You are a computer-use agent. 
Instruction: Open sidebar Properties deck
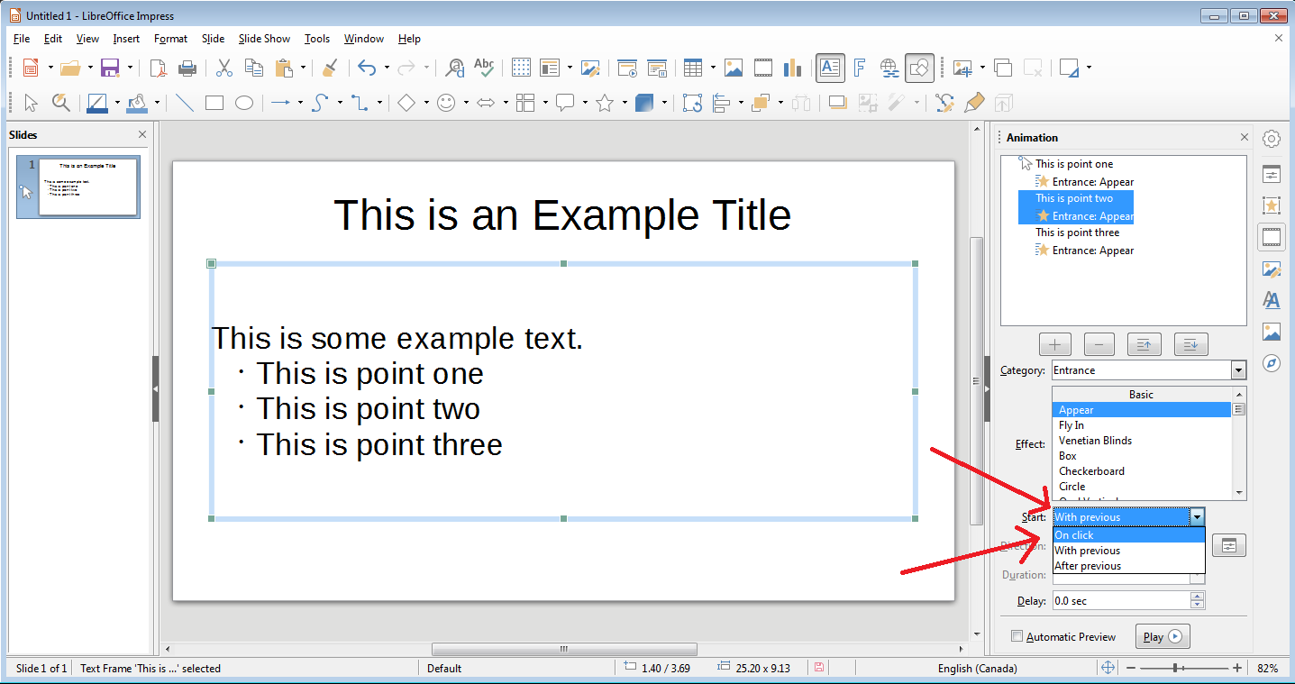(x=1272, y=173)
